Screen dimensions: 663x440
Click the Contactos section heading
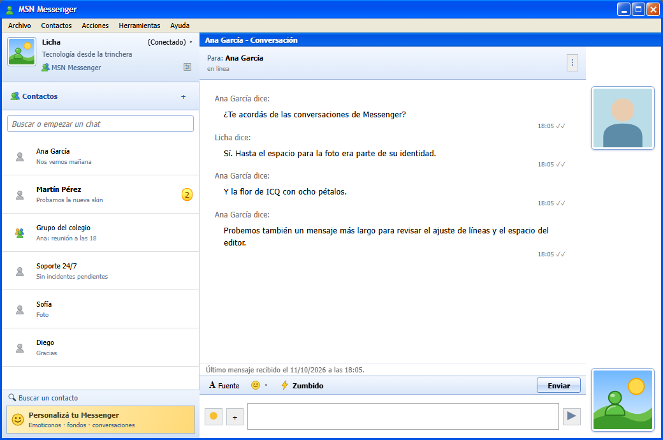tap(40, 96)
